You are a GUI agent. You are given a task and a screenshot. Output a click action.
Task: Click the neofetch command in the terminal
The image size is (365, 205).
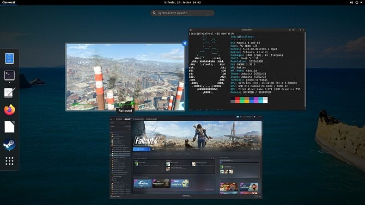tap(227, 34)
